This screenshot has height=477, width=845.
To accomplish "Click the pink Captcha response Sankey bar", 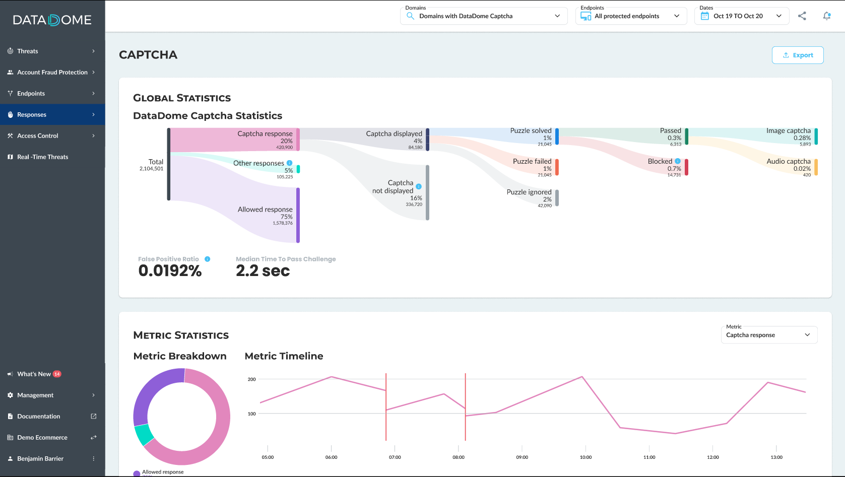I will pos(298,140).
